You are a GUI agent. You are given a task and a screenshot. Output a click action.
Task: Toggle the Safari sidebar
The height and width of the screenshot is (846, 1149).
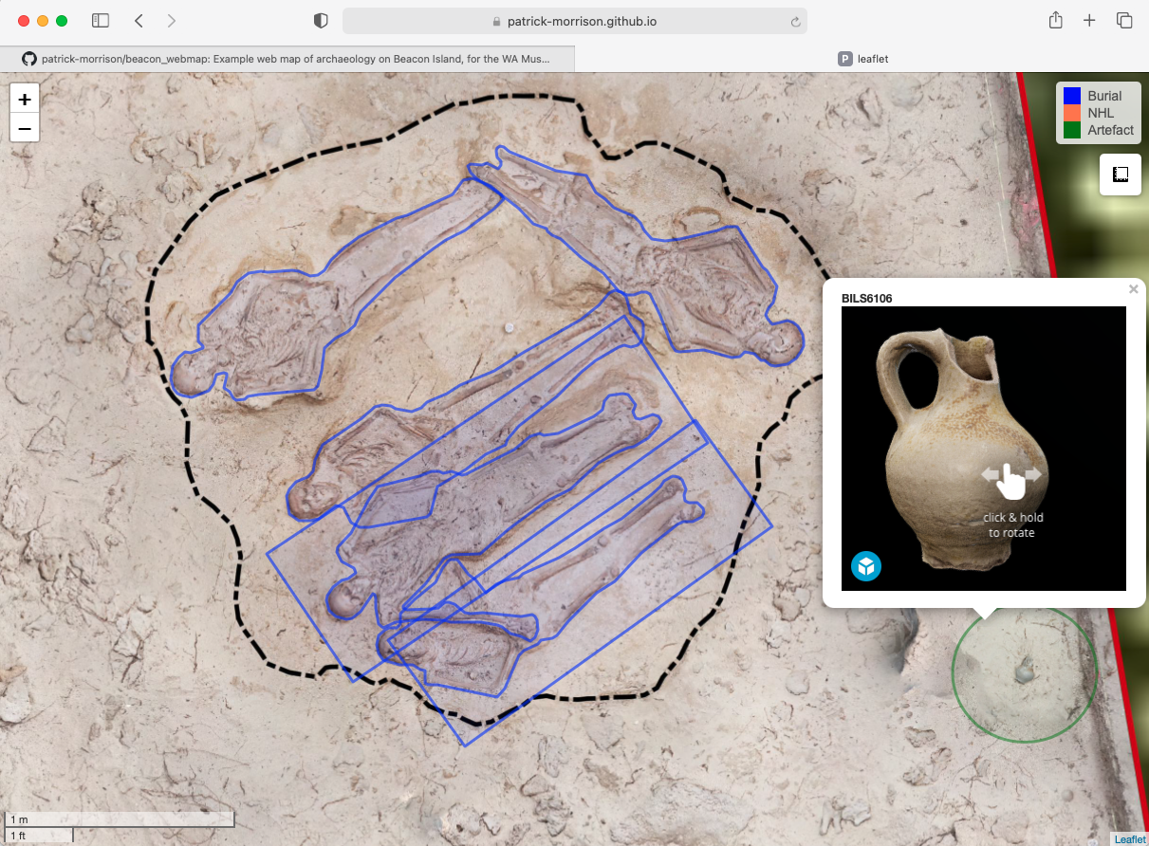pyautogui.click(x=101, y=20)
